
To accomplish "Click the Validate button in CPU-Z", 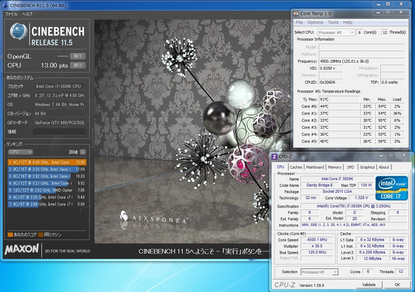I will 369,285.
